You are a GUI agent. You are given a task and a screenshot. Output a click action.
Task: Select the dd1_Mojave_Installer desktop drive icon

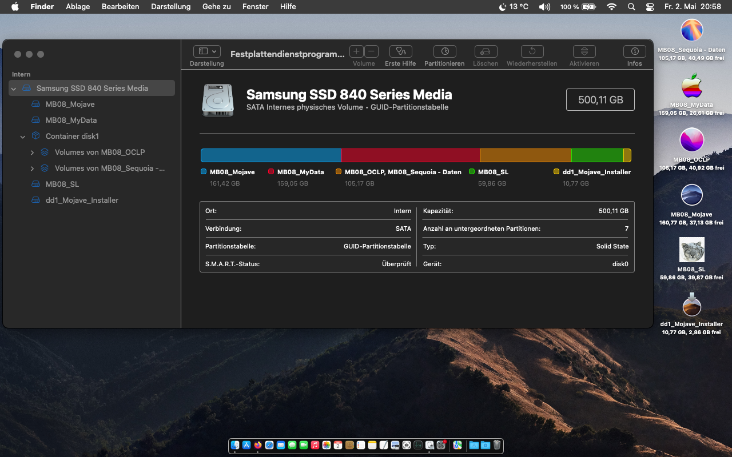pos(691,305)
